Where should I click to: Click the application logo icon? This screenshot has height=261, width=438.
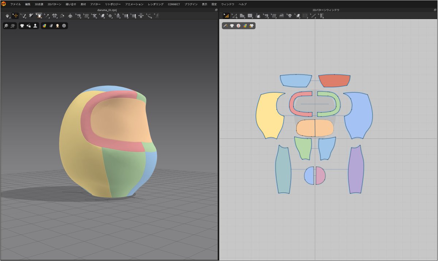point(3,4)
